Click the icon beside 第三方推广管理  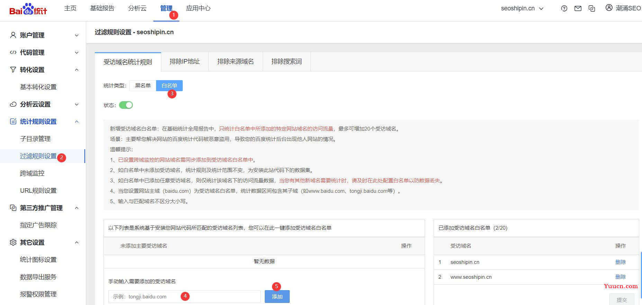13,208
